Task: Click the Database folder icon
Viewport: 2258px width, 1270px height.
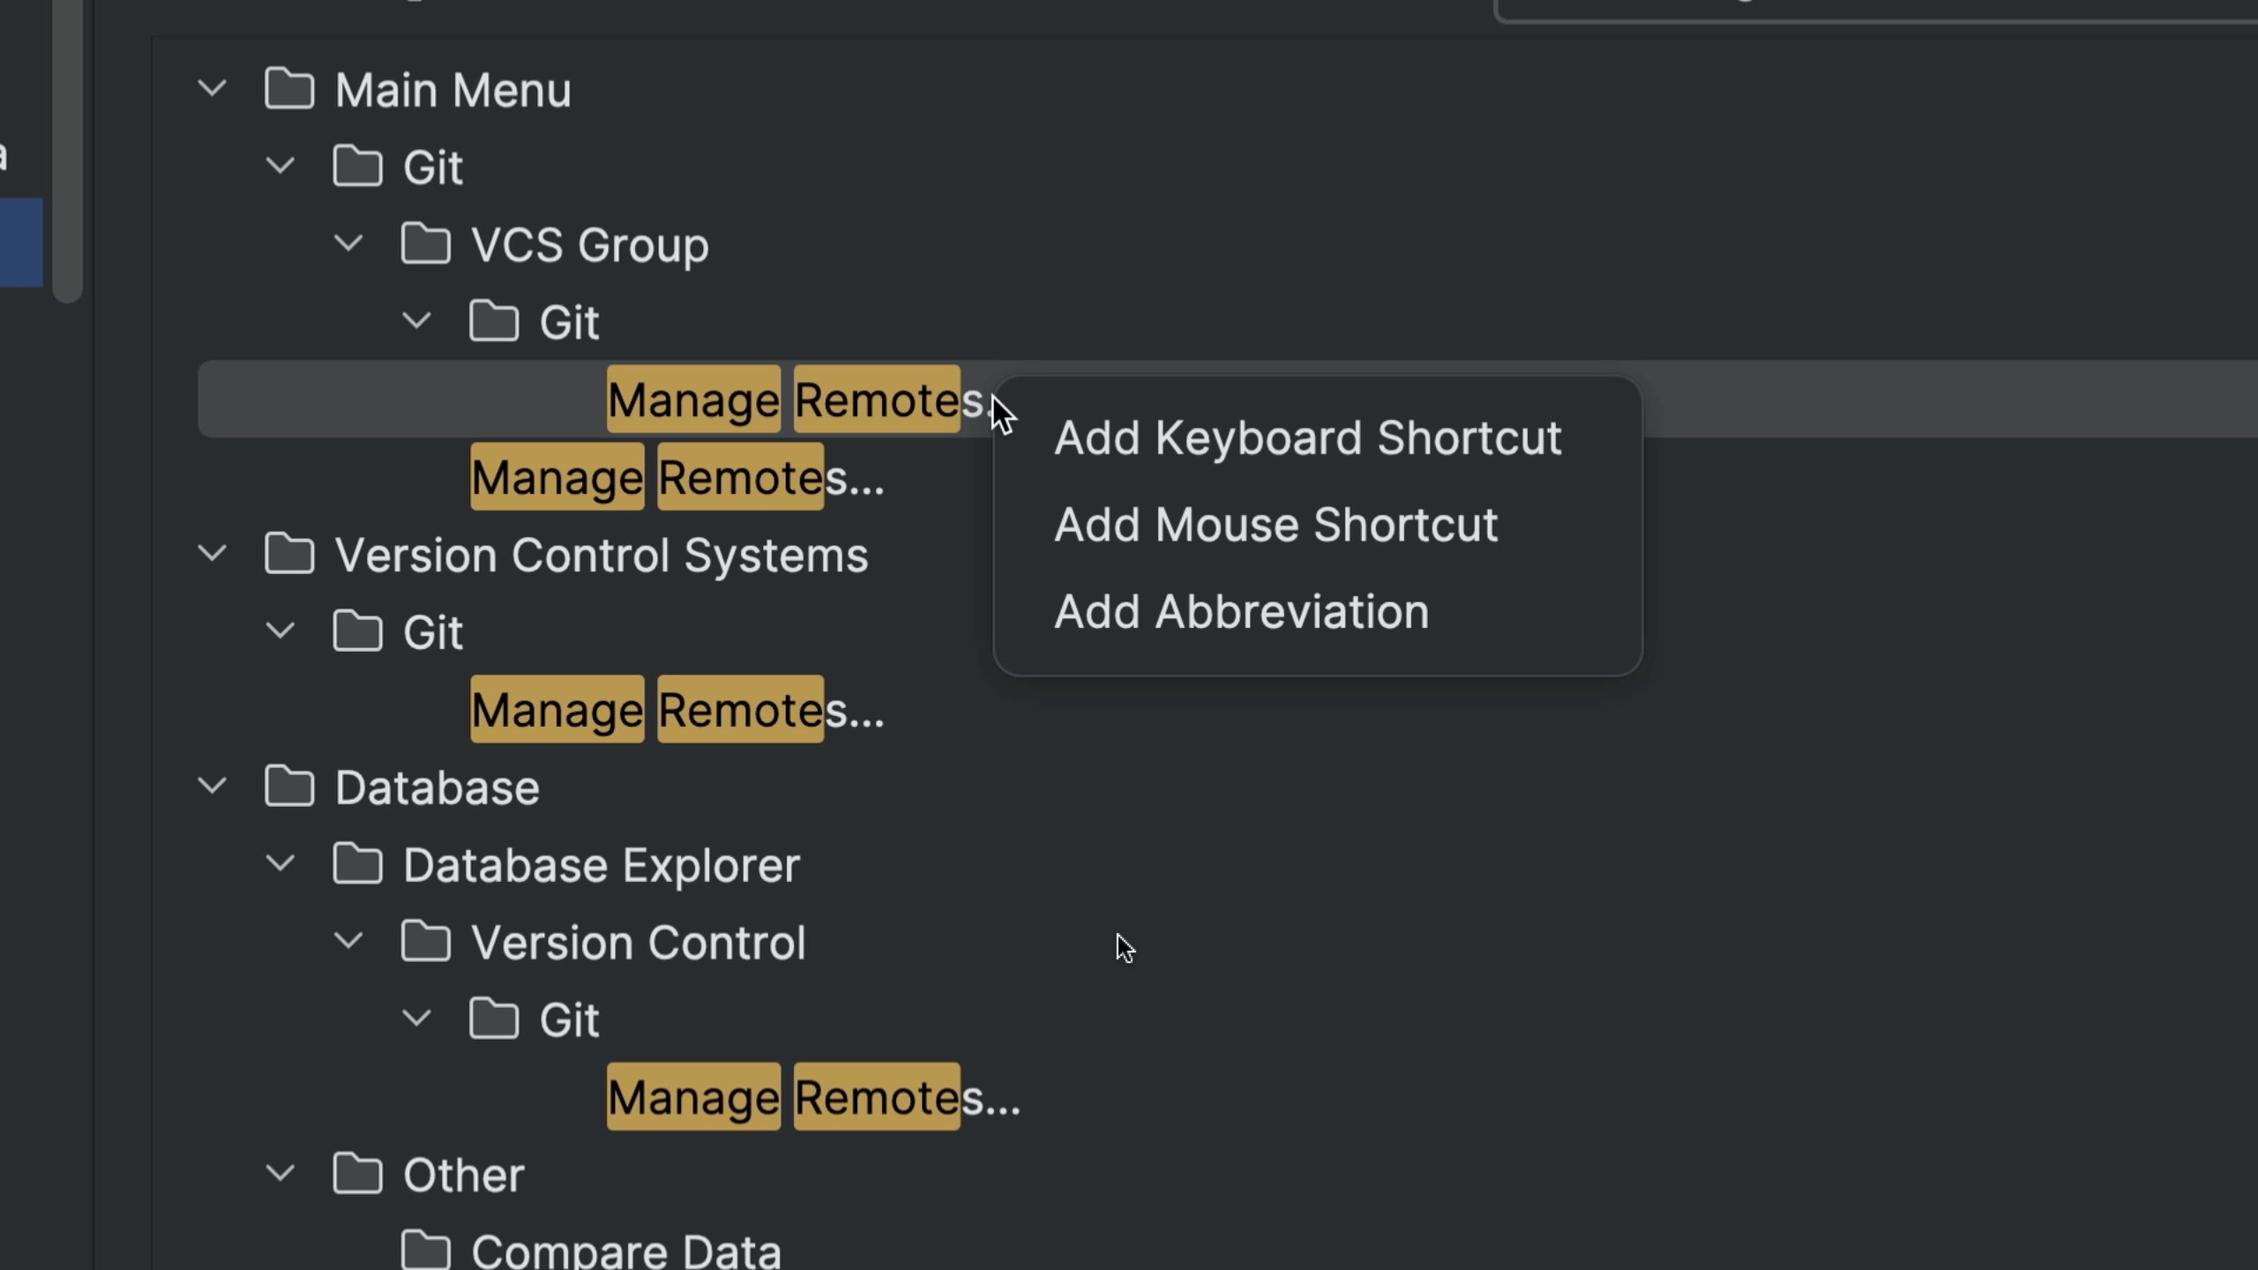Action: tap(289, 786)
